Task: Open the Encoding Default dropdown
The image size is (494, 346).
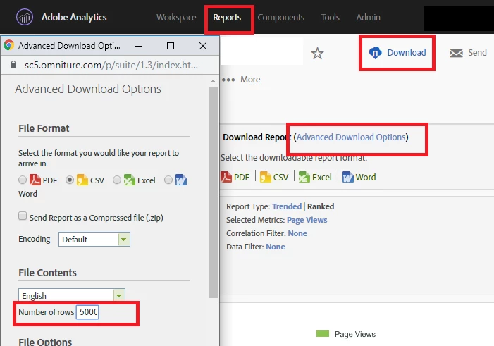Action: point(94,240)
